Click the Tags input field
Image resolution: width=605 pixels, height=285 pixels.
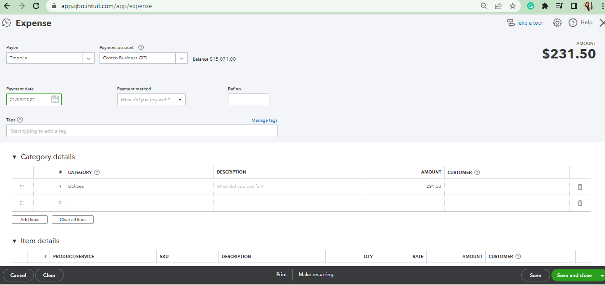pos(142,131)
